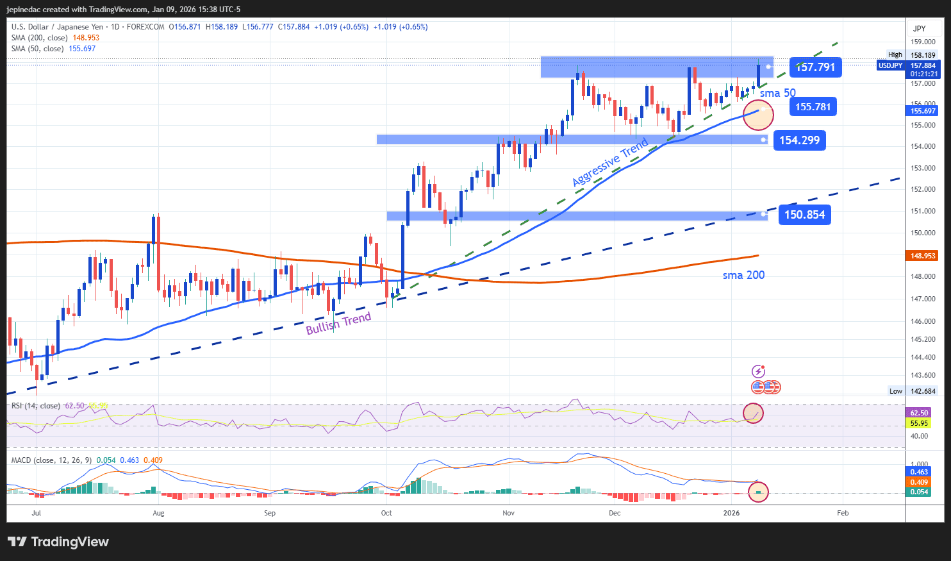
Task: Click the leftmost US flag economic event icon
Action: click(x=758, y=387)
